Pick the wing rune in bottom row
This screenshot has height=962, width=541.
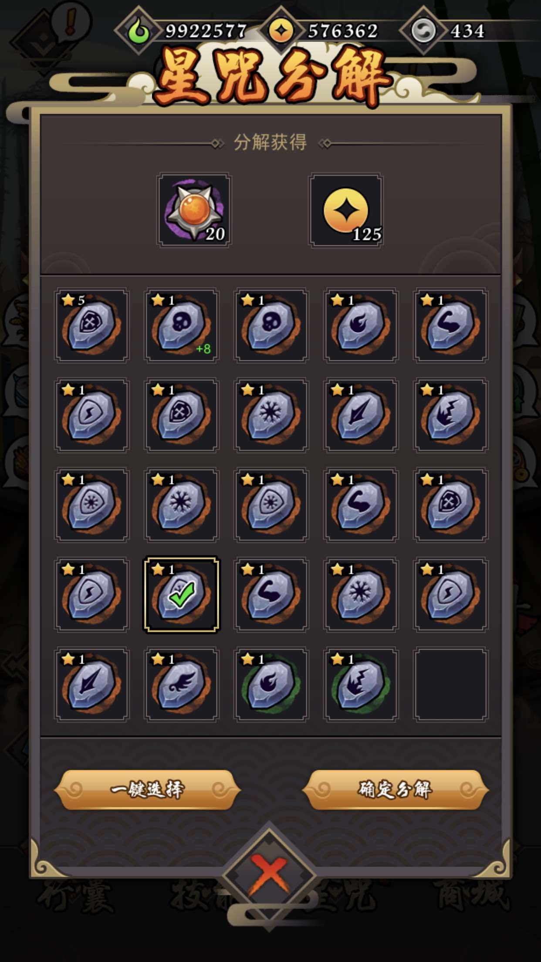[x=182, y=684]
